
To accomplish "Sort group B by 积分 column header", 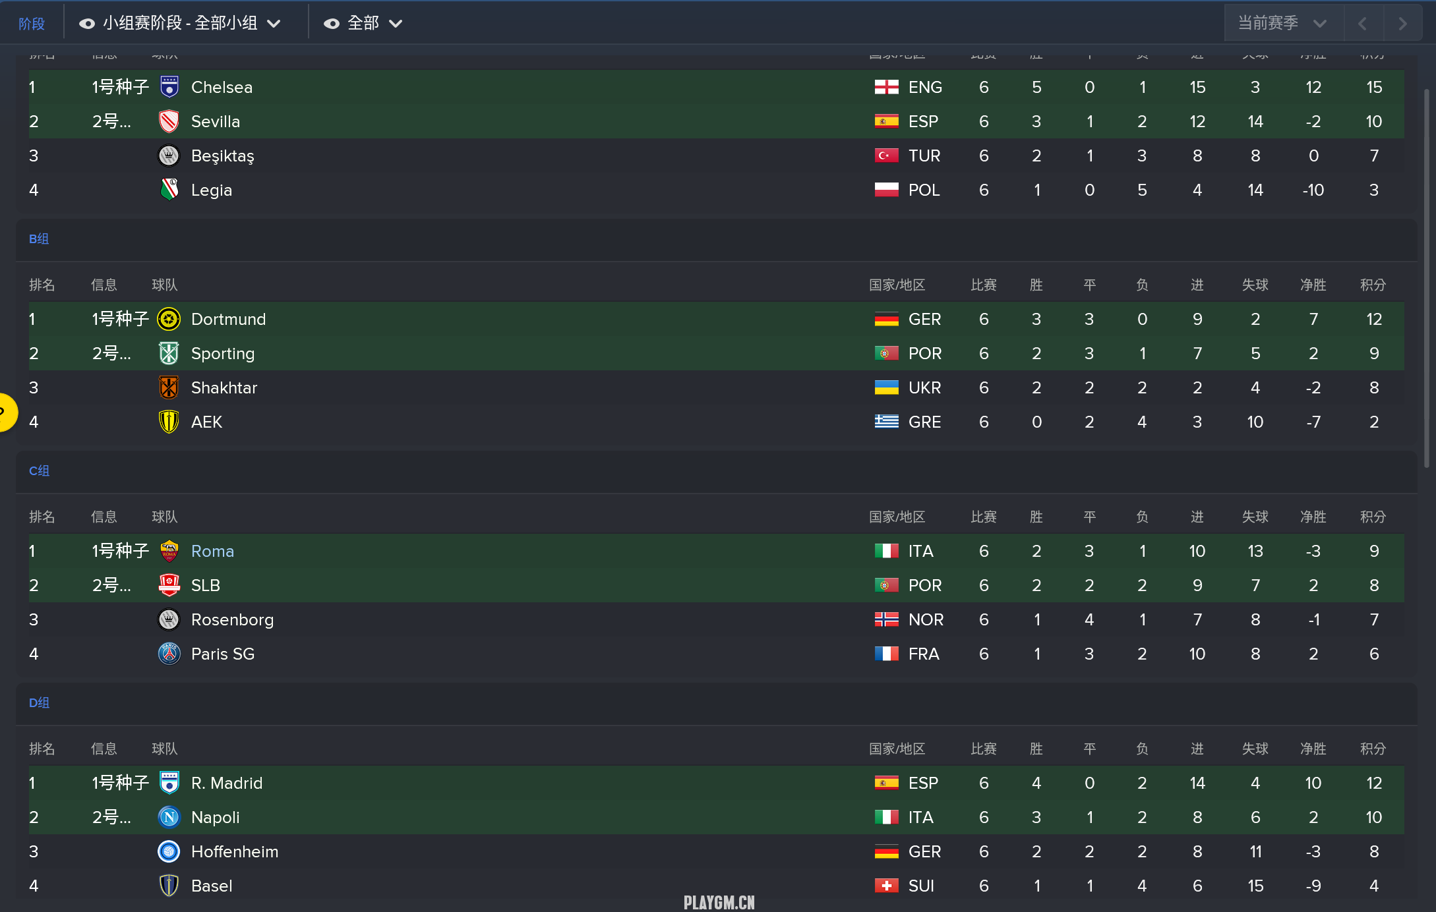I will click(1373, 285).
